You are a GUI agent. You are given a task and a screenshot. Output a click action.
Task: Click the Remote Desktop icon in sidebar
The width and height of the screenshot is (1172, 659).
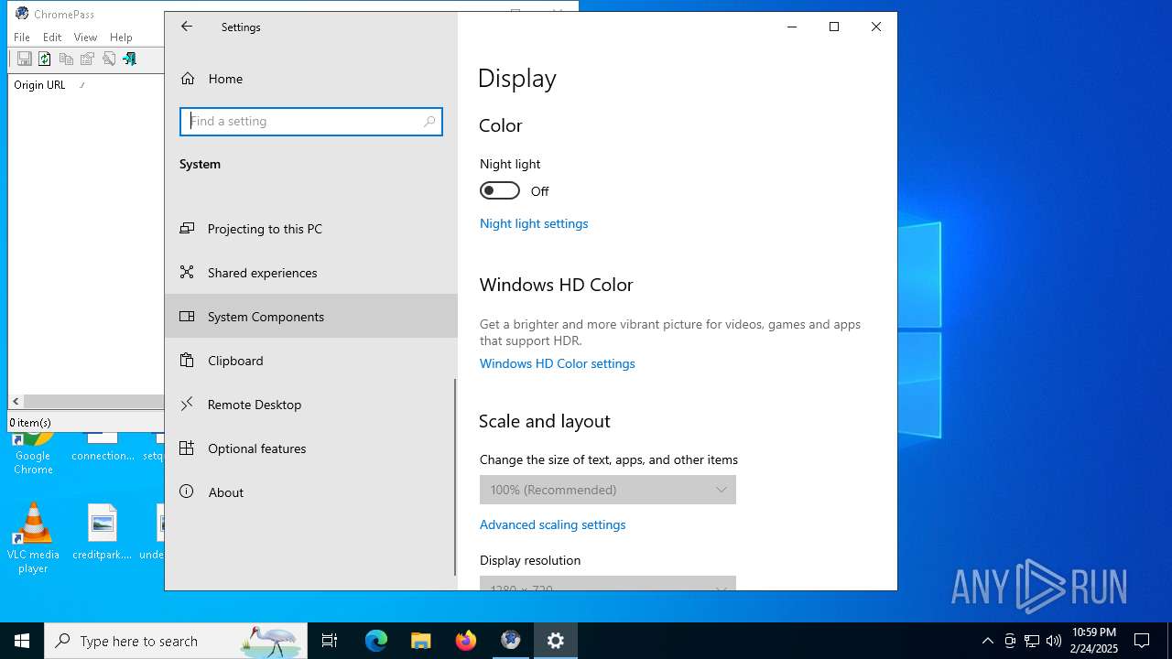pyautogui.click(x=187, y=404)
